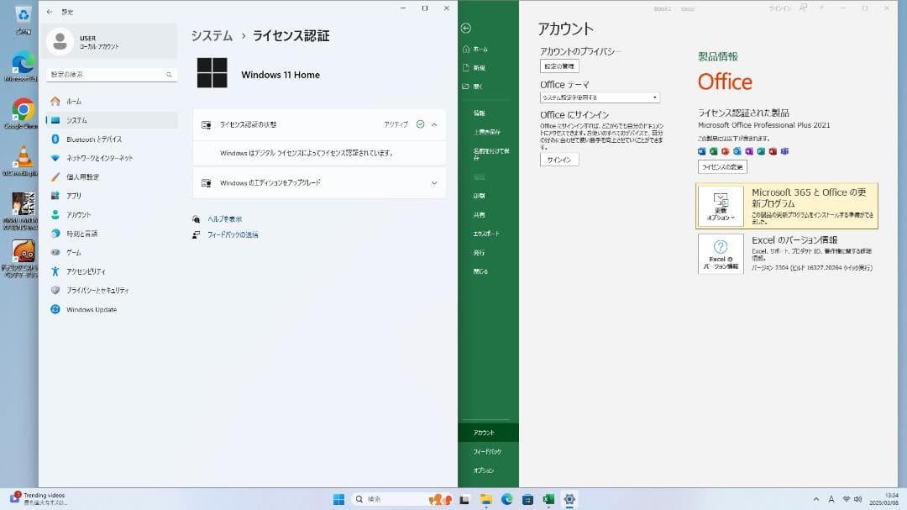Open Excel のバージョン情報 via its icon
This screenshot has width=907, height=510.
721,255
